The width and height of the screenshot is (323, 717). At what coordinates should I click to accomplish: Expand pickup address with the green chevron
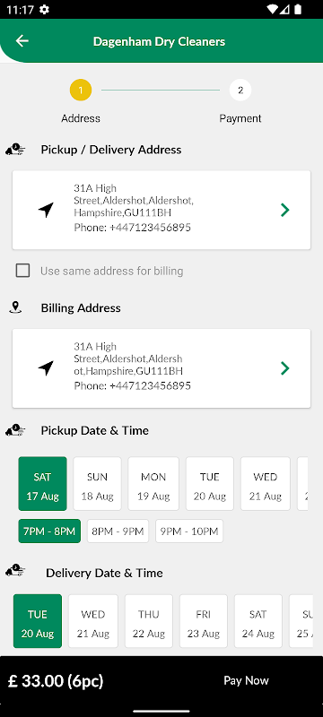point(285,210)
